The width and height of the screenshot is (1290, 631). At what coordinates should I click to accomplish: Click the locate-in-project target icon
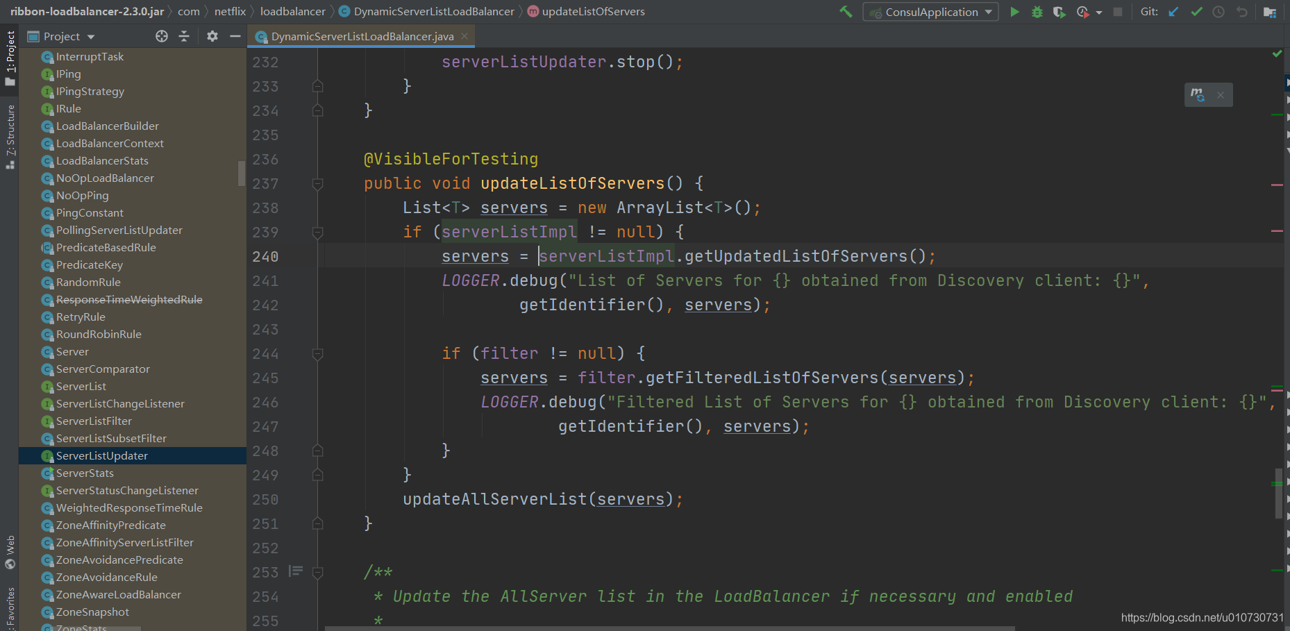click(x=162, y=36)
